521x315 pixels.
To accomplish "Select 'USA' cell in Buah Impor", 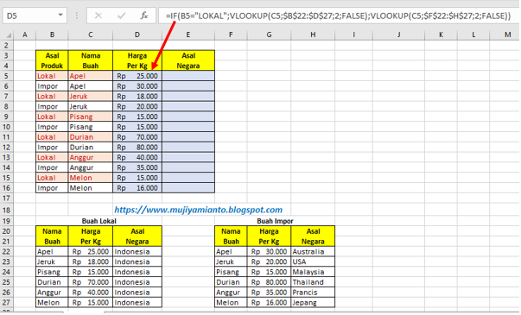I will [313, 261].
